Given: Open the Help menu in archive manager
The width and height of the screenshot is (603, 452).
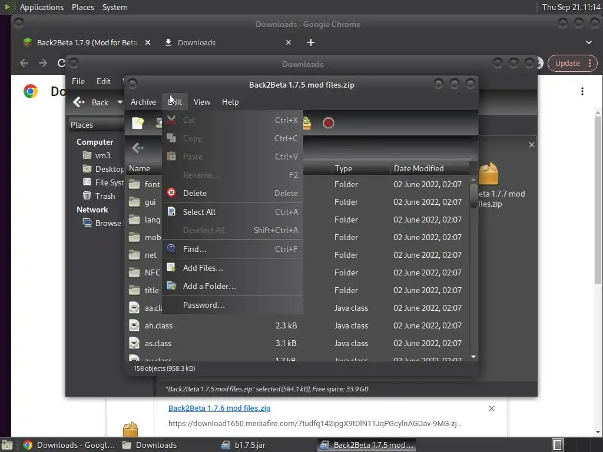Looking at the screenshot, I should point(230,102).
